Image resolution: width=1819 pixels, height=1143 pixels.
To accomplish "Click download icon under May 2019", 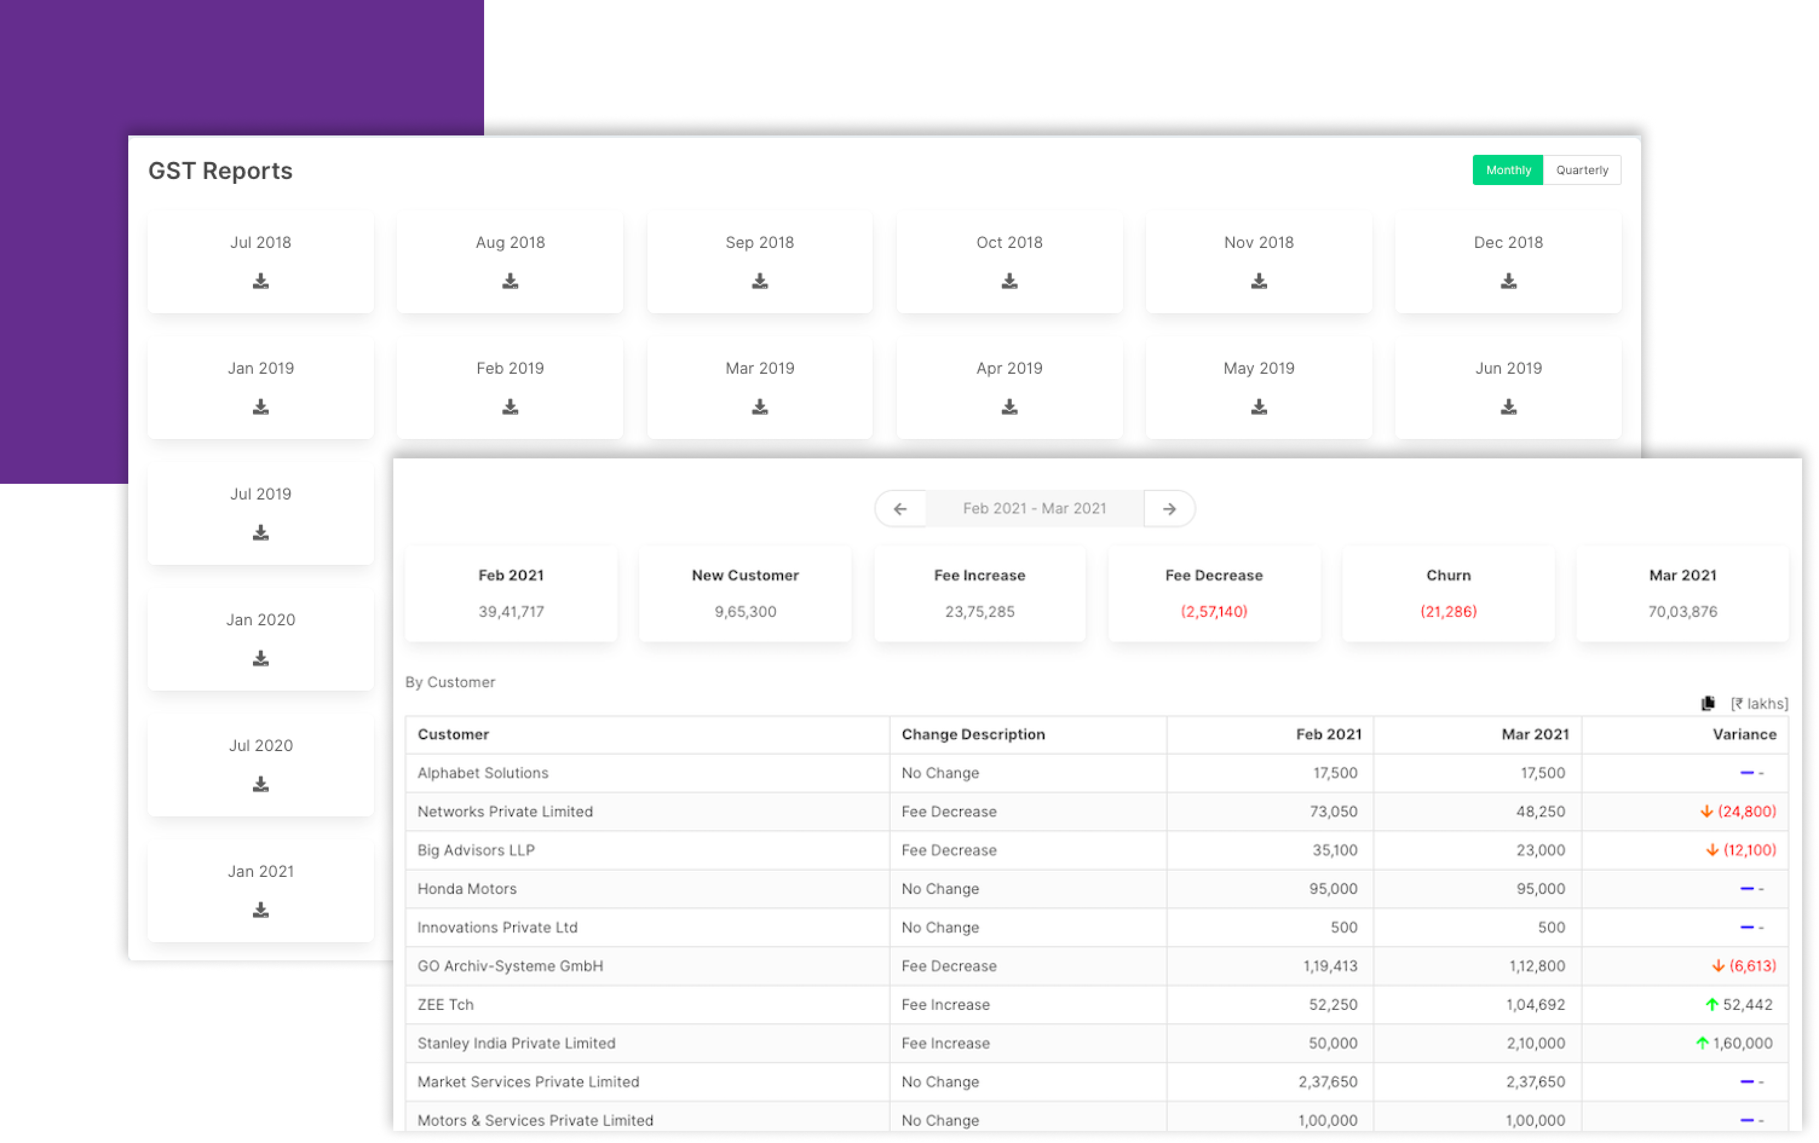I will pyautogui.click(x=1259, y=408).
